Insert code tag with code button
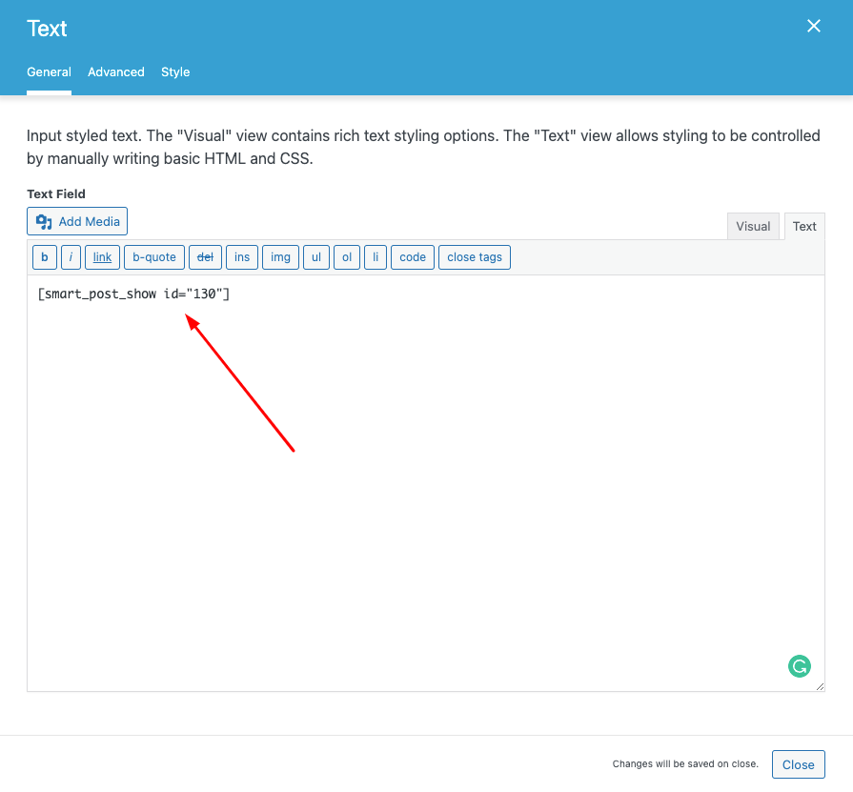Image resolution: width=853 pixels, height=792 pixels. point(413,257)
